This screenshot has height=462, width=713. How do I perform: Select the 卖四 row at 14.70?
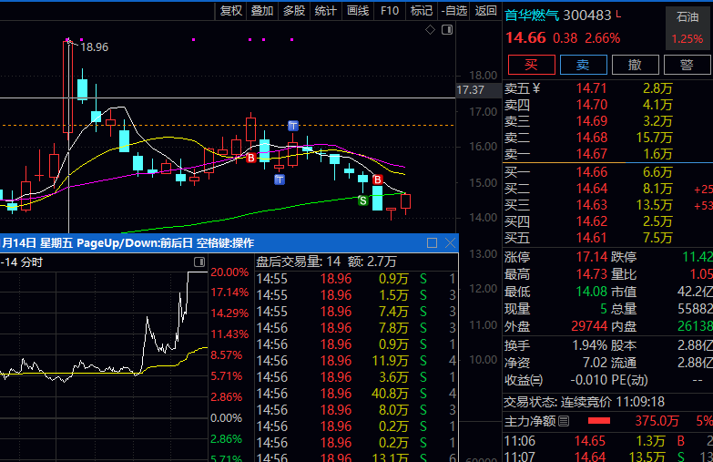607,105
